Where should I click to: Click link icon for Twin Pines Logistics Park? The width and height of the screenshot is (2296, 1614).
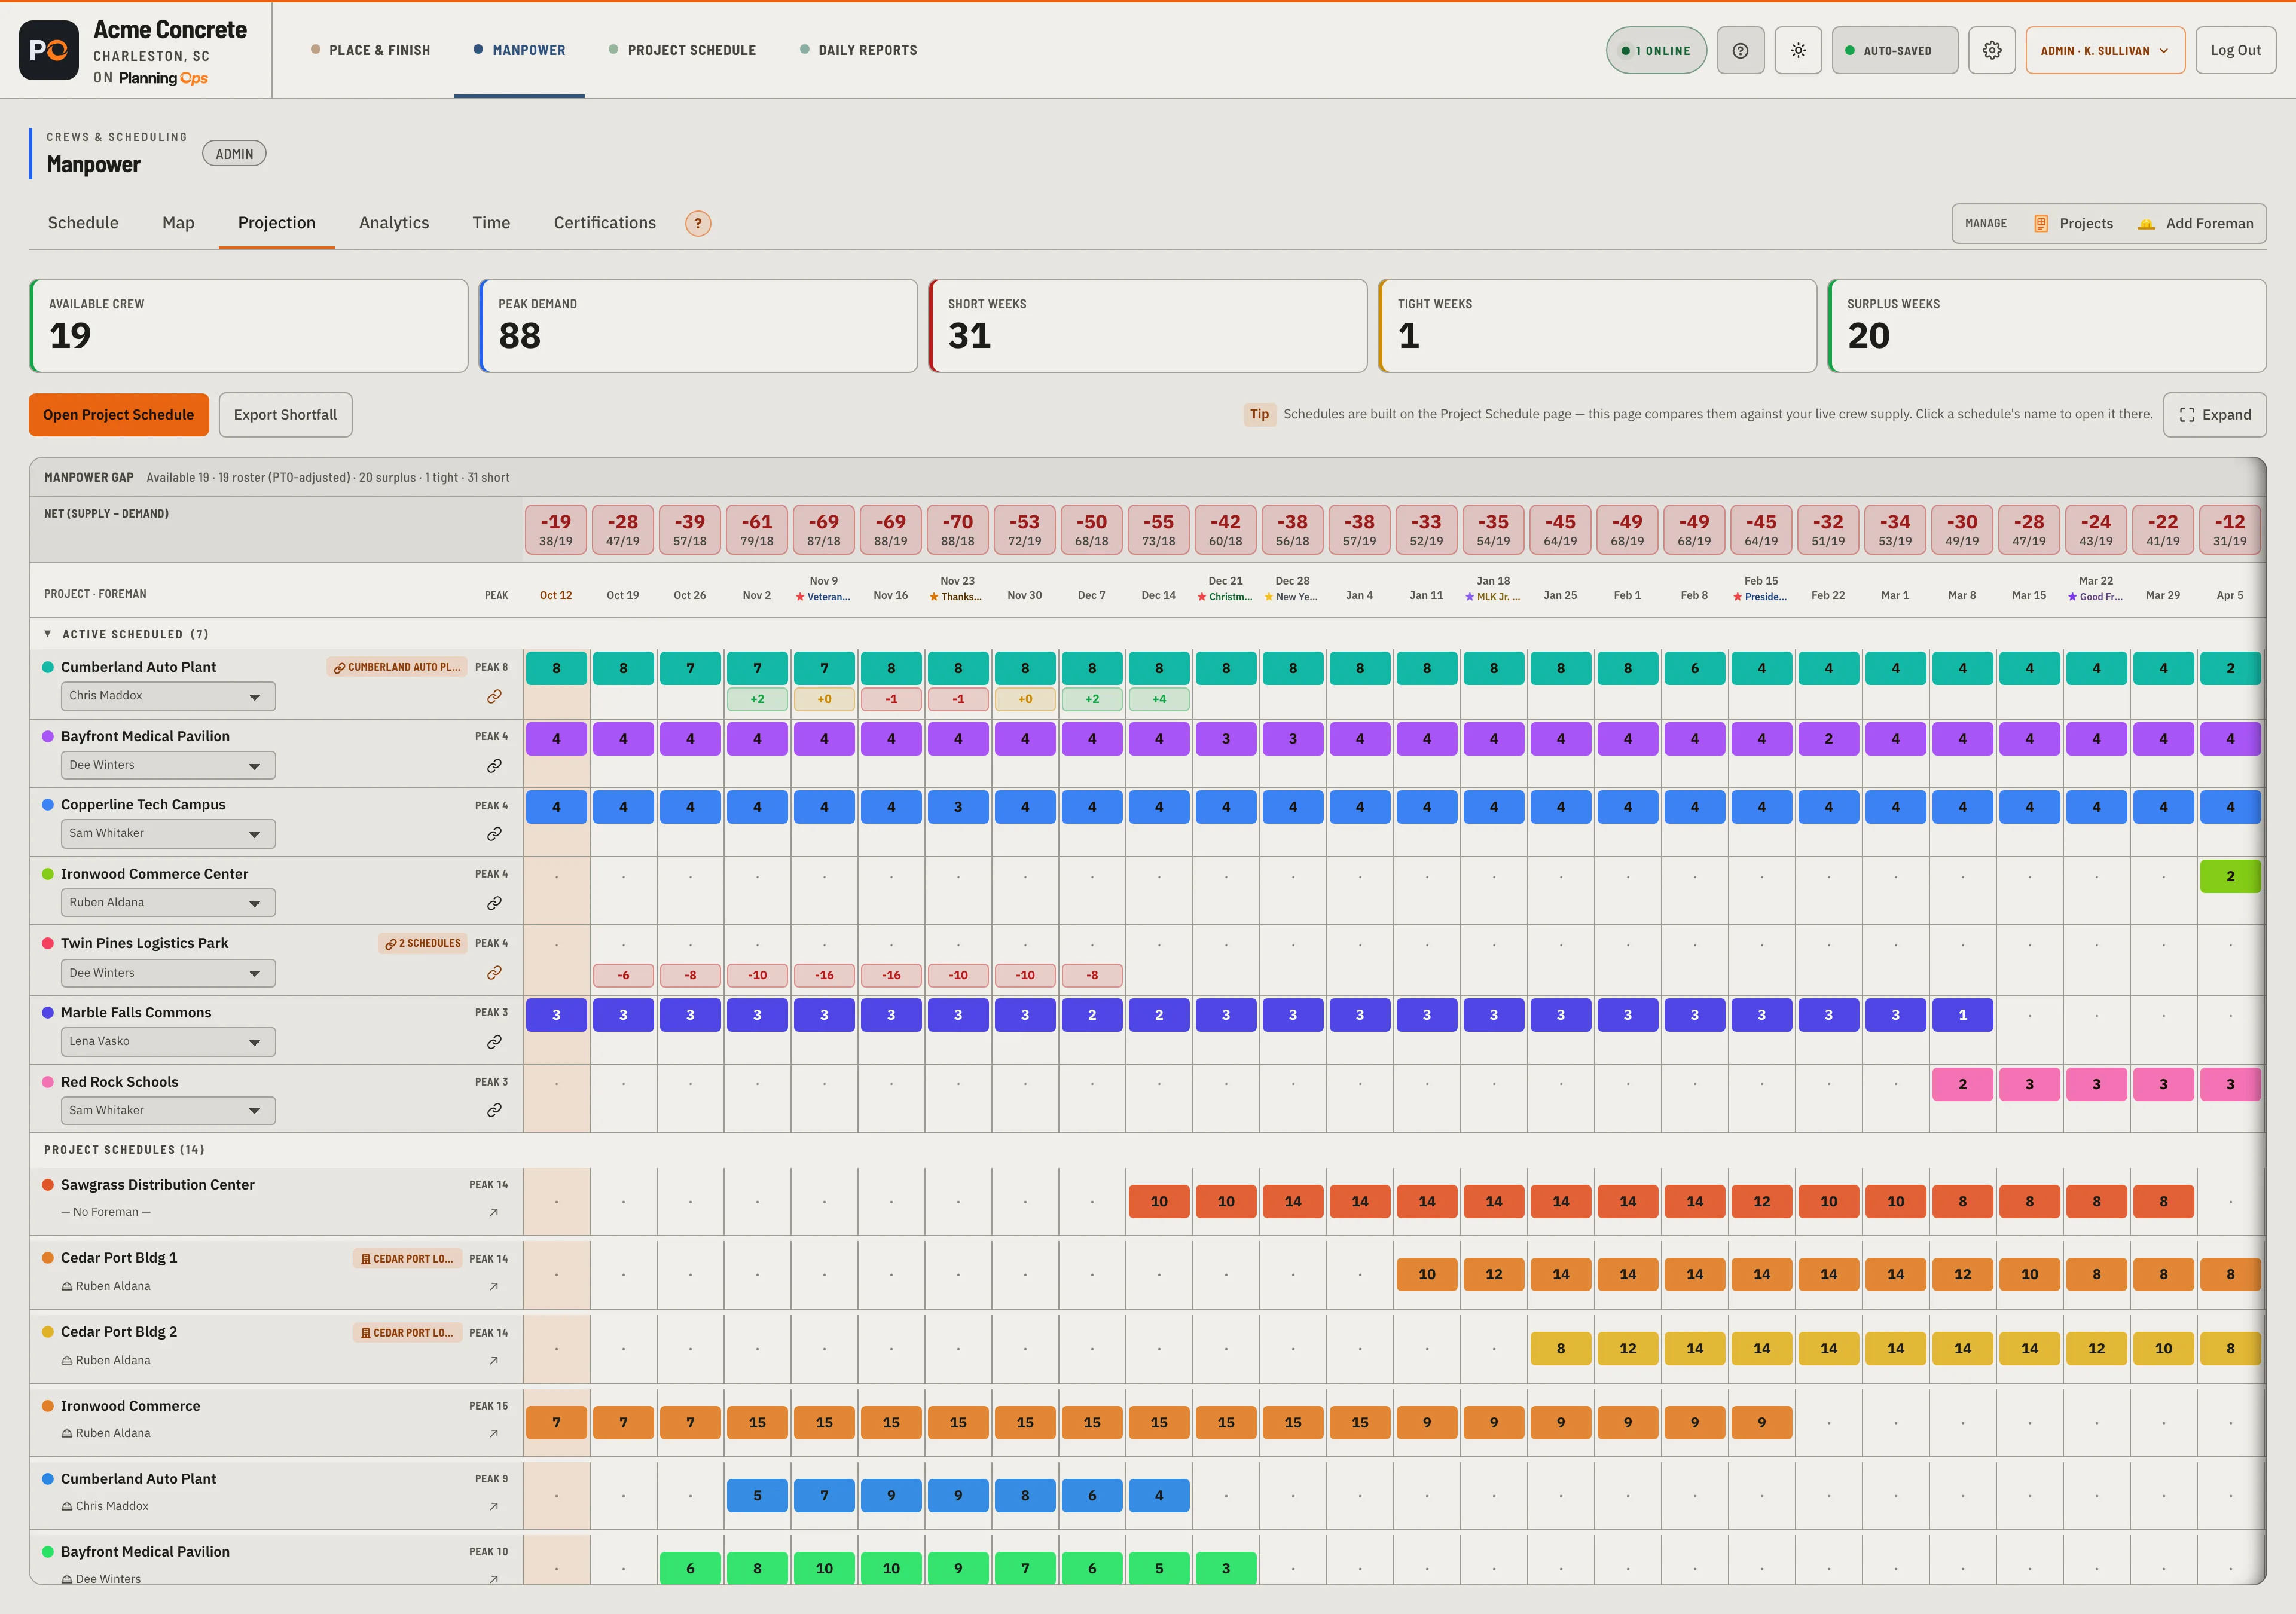coord(494,973)
